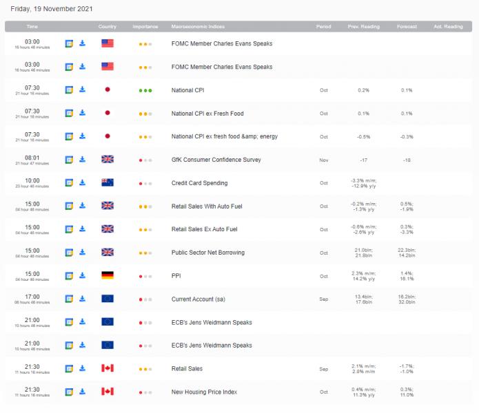Open the Public Sector Net Borrowing entry

(207, 253)
